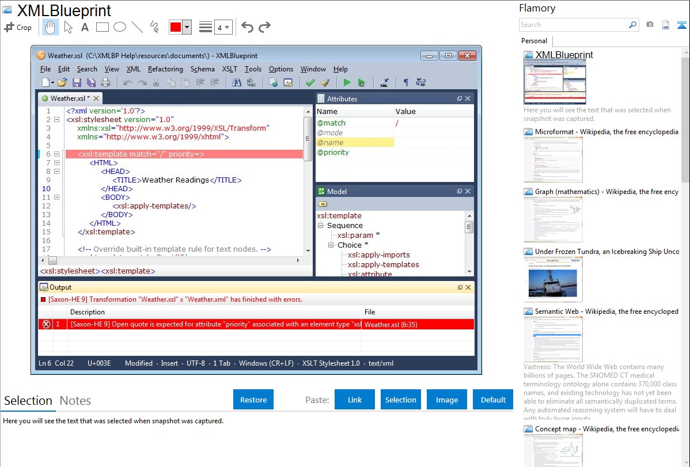Viewport: 690px width, 467px height.
Task: Open the Under Frozen Tundra snapshot thumbnail
Action: (553, 279)
